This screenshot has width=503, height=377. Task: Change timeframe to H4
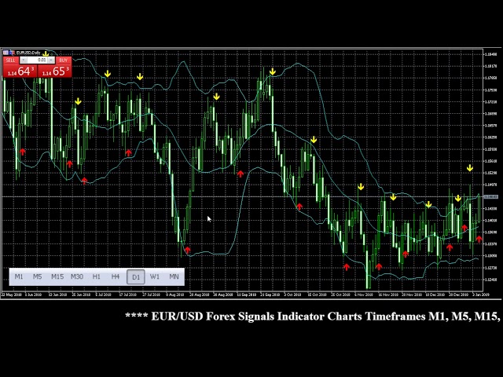[x=116, y=276]
